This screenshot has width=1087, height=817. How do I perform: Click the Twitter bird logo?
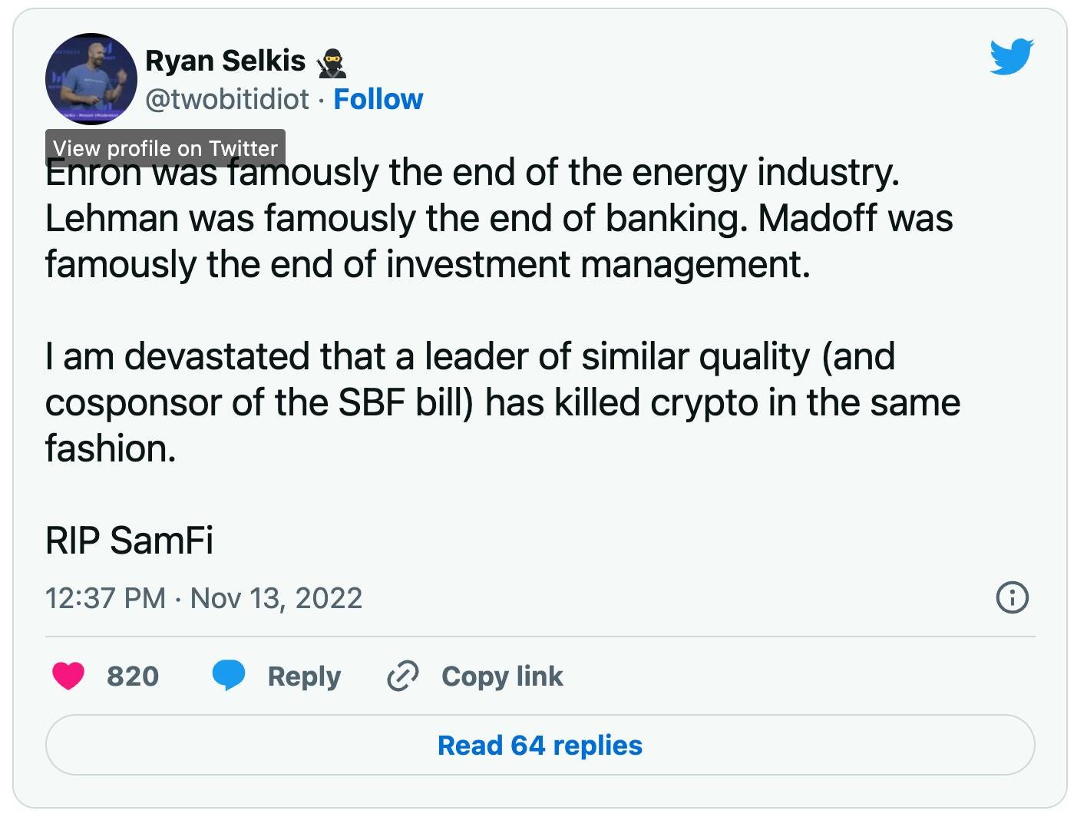(1012, 56)
